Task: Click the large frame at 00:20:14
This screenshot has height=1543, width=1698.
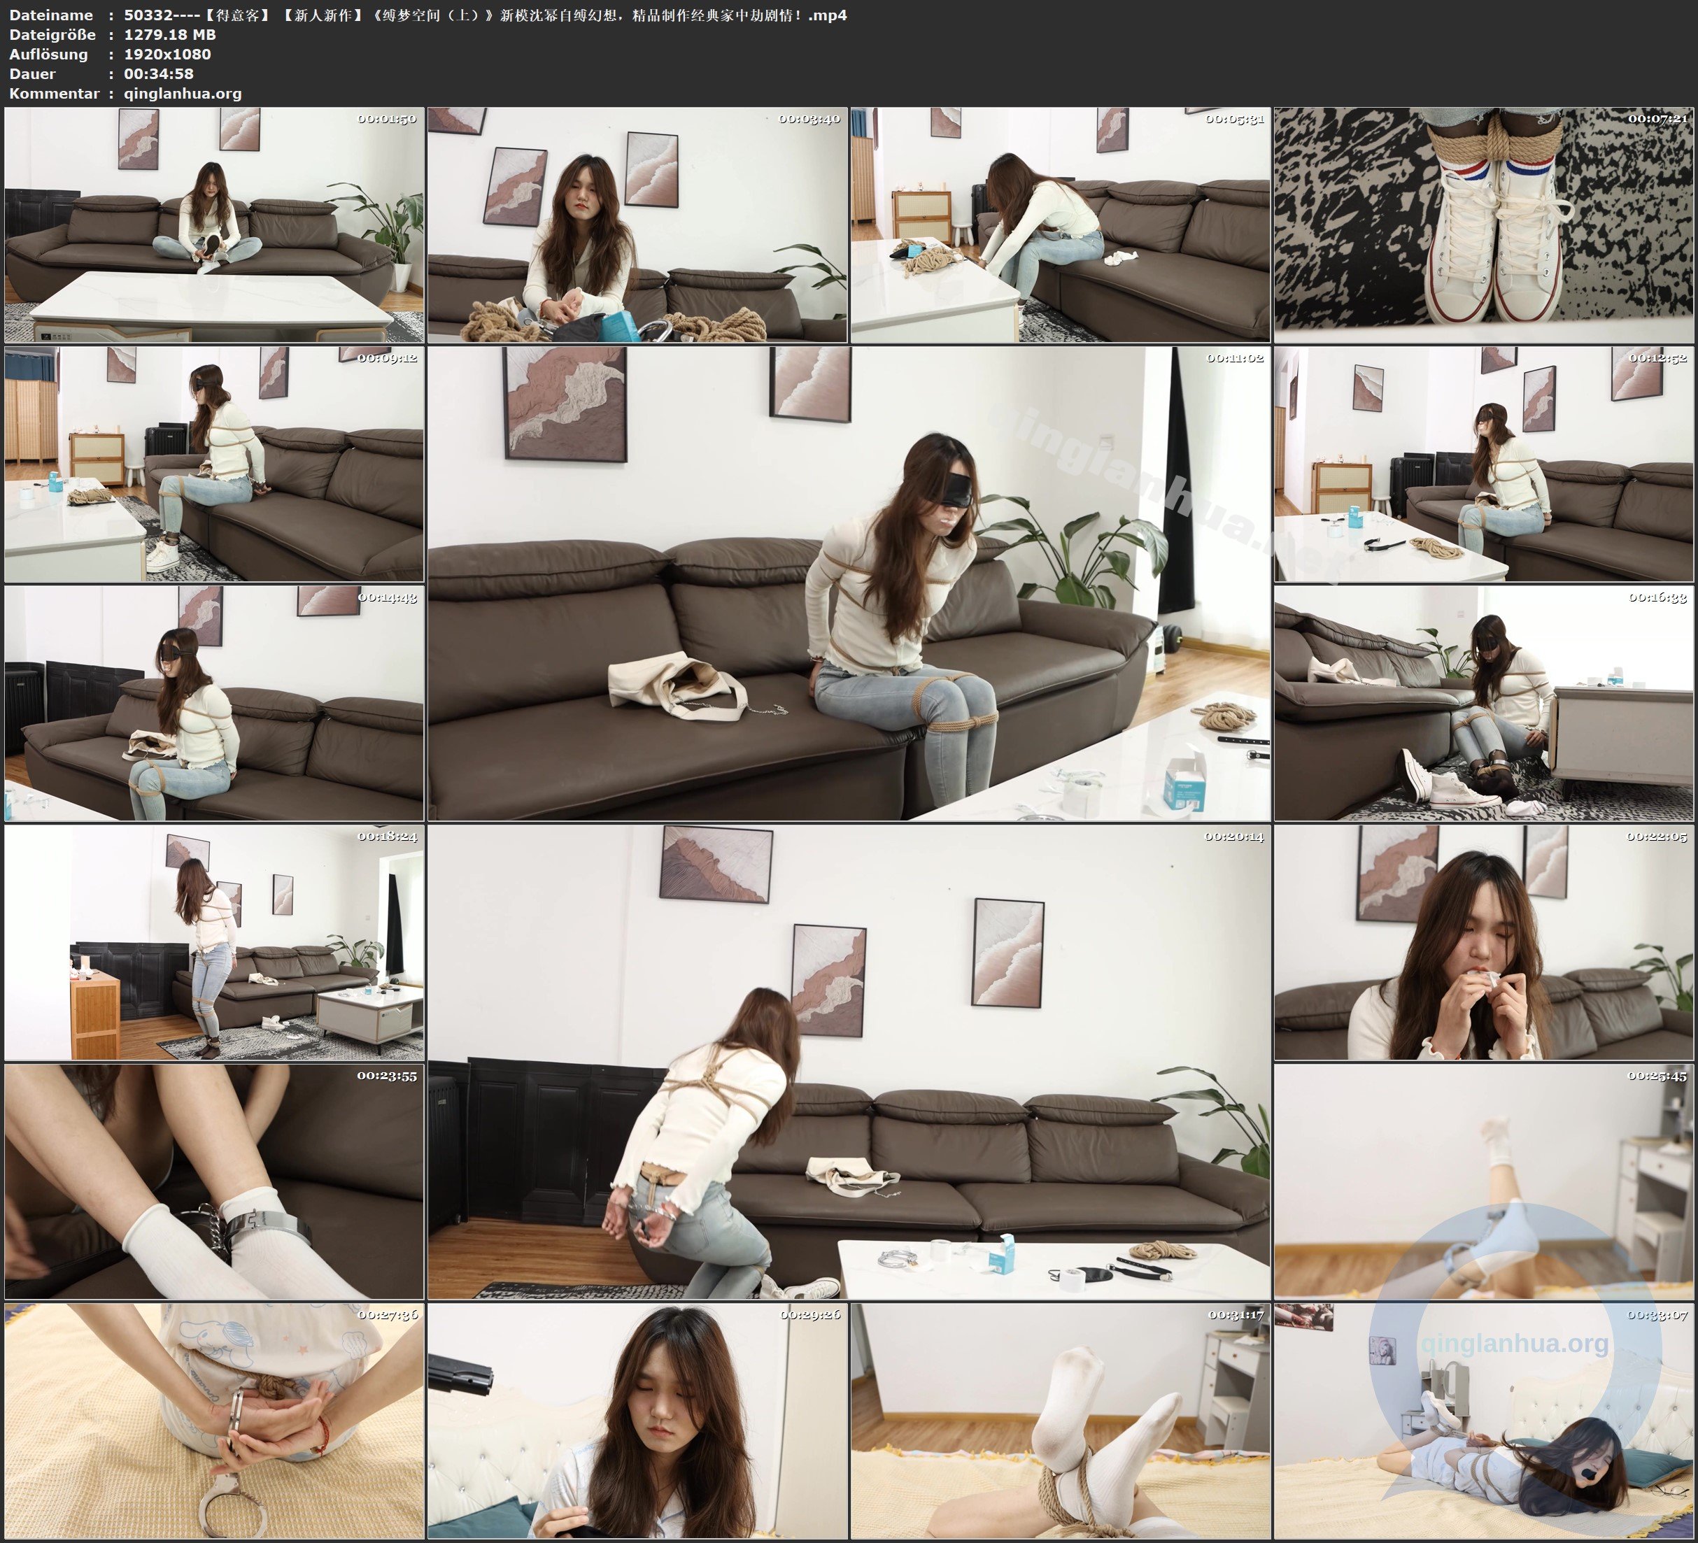Action: click(848, 1061)
